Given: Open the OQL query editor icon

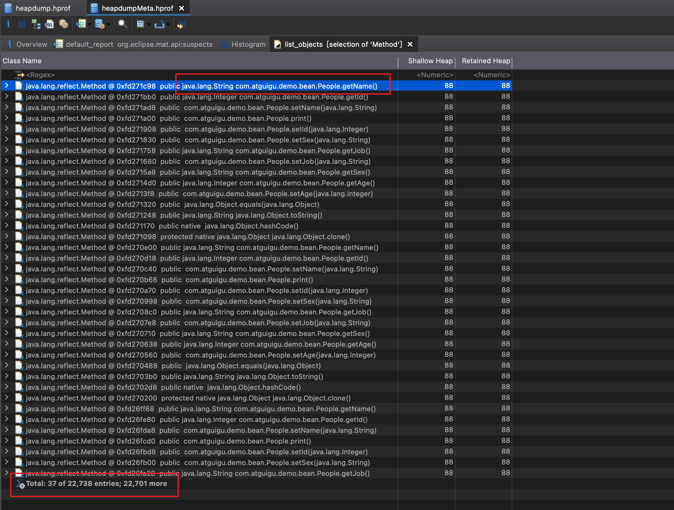Looking at the screenshot, I should 49,24.
